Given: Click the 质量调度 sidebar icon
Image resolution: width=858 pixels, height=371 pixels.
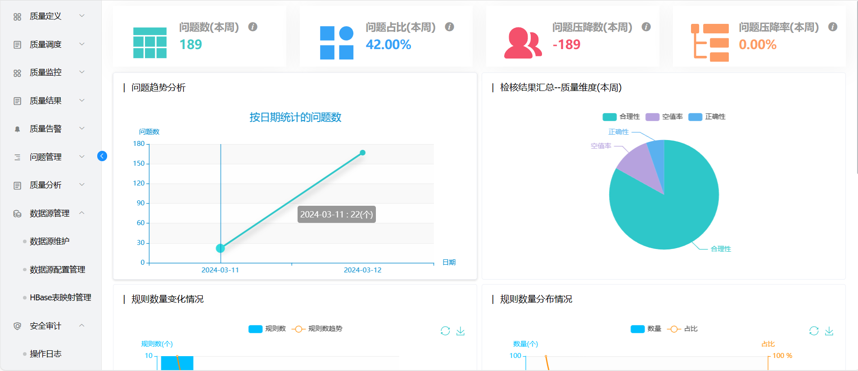Looking at the screenshot, I should point(17,45).
